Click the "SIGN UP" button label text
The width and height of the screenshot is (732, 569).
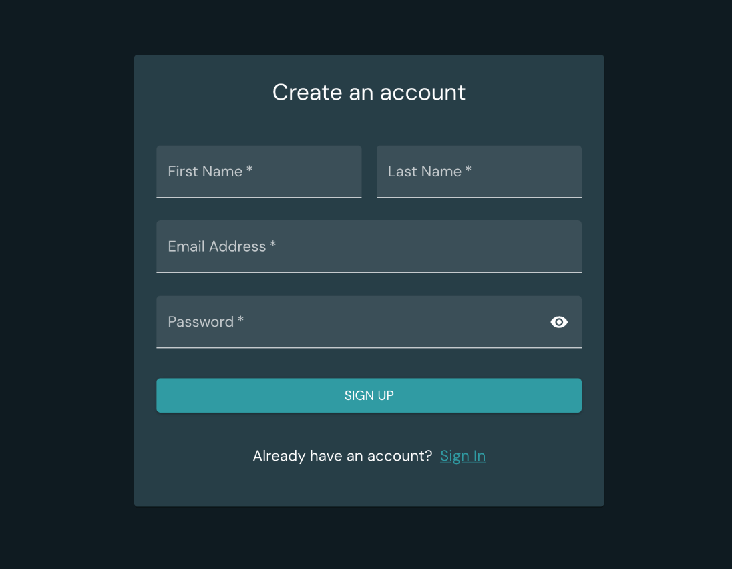369,395
